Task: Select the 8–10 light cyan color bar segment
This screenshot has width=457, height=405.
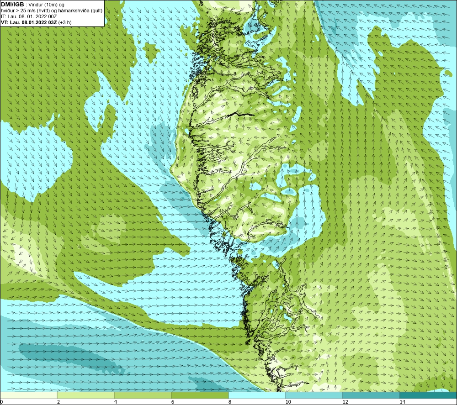Action: pyautogui.click(x=257, y=395)
